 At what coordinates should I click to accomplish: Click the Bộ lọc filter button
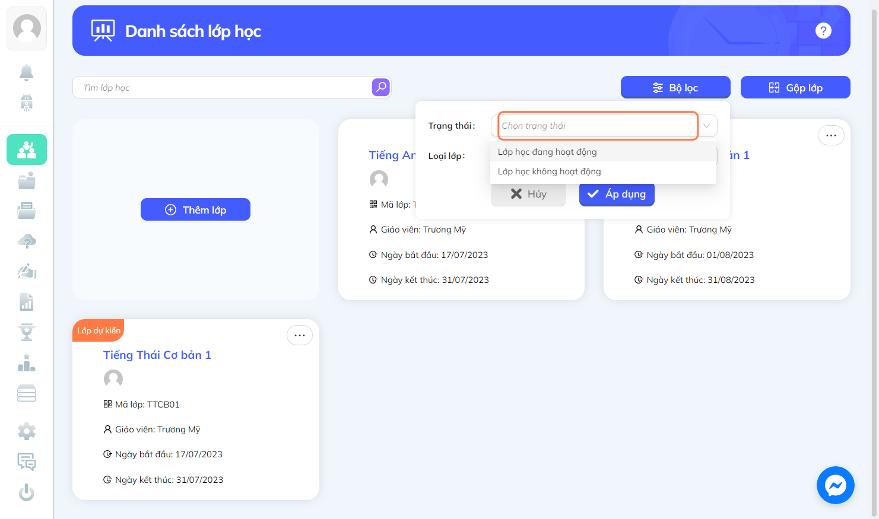click(x=675, y=87)
